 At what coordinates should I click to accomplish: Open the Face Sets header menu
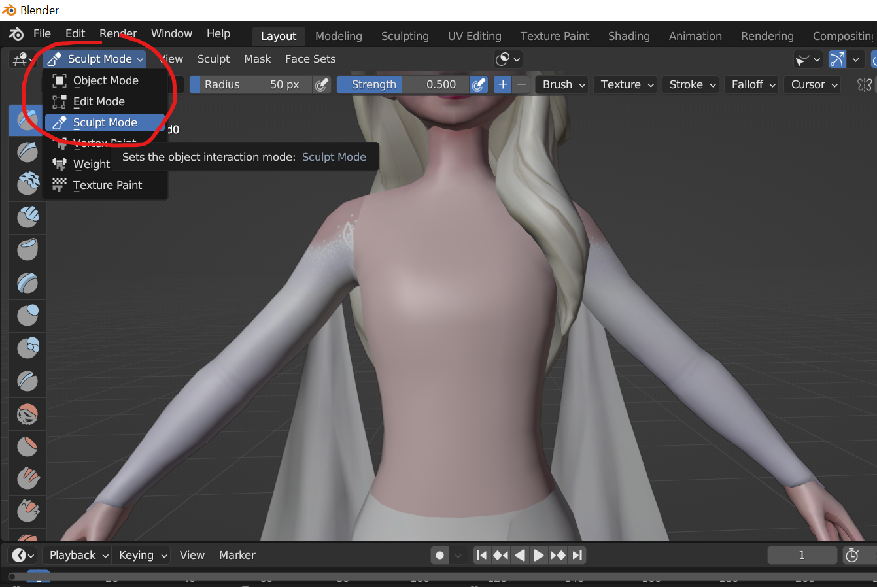[x=310, y=59]
